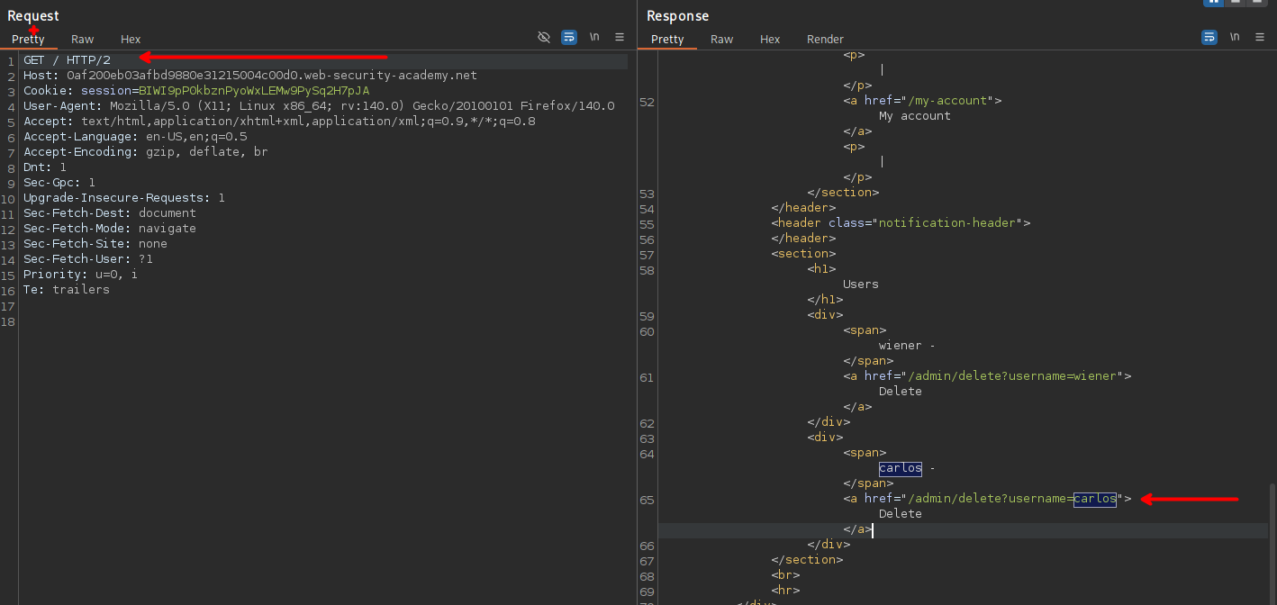
Task: Click the session cookie value in request
Action: pyautogui.click(x=253, y=91)
